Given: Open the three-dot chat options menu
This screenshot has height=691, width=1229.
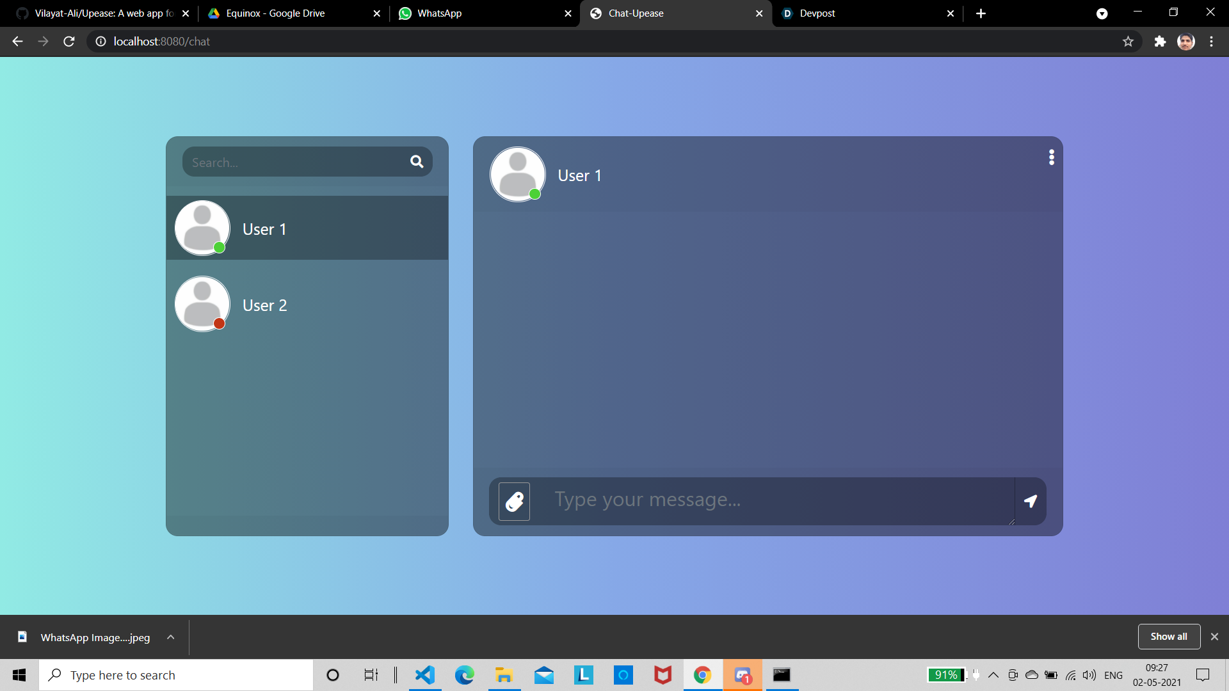Looking at the screenshot, I should (x=1051, y=157).
